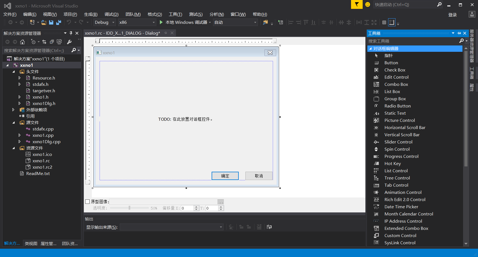Select the 指针 pointer tool in the toolbox
This screenshot has height=257, width=478.
click(x=388, y=55)
